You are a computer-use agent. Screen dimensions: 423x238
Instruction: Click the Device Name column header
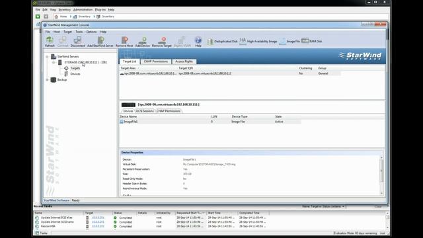[x=165, y=116]
